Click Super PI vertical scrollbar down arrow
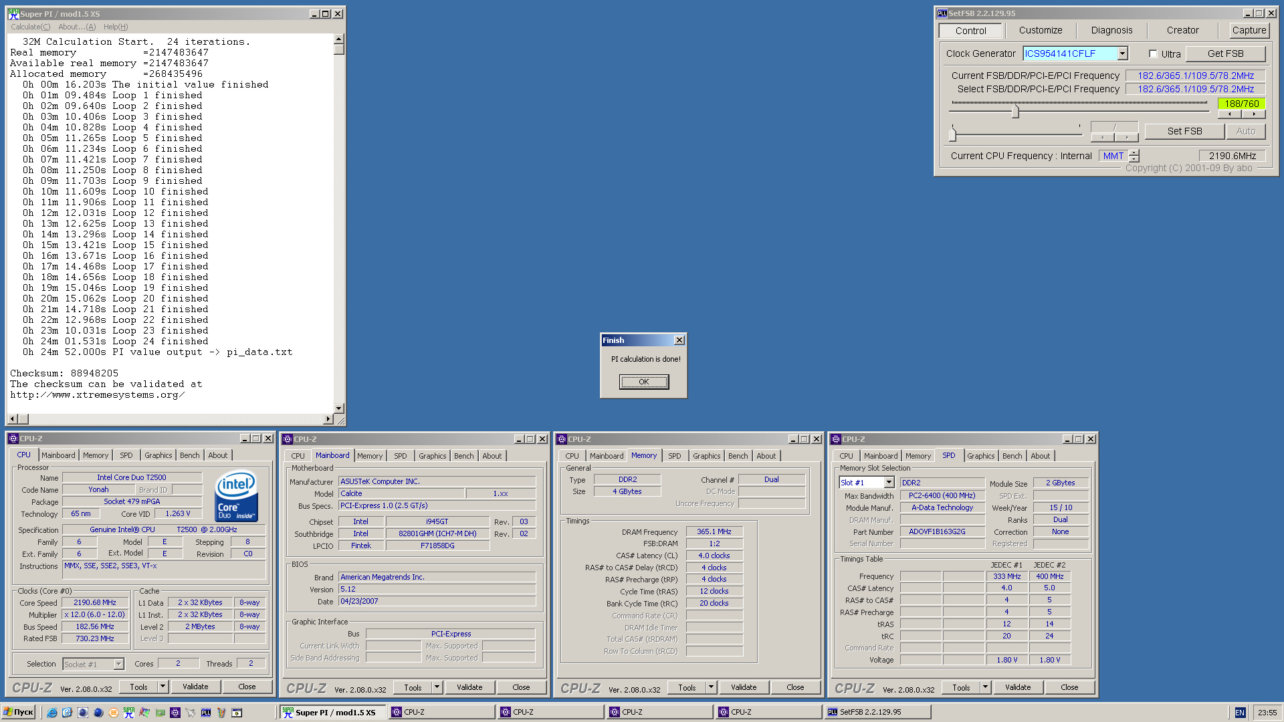This screenshot has height=722, width=1284. [x=339, y=408]
